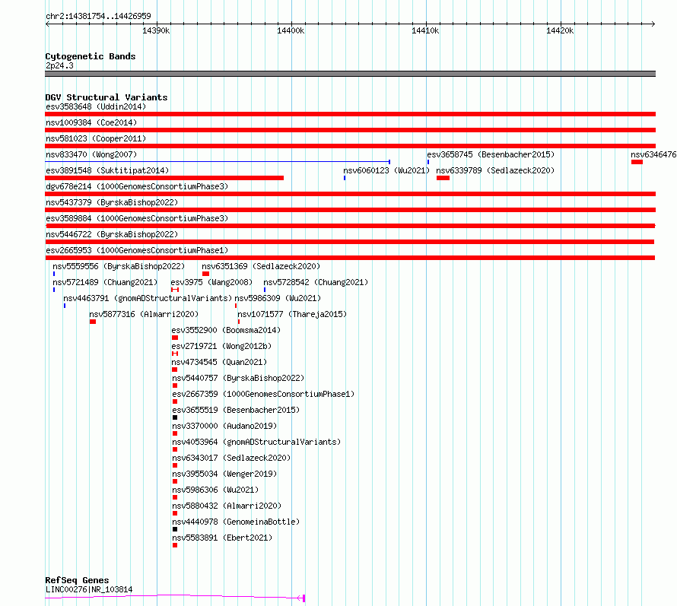Select the nsv3370000 (Audano2019) label
The image size is (677, 606).
coord(224,426)
